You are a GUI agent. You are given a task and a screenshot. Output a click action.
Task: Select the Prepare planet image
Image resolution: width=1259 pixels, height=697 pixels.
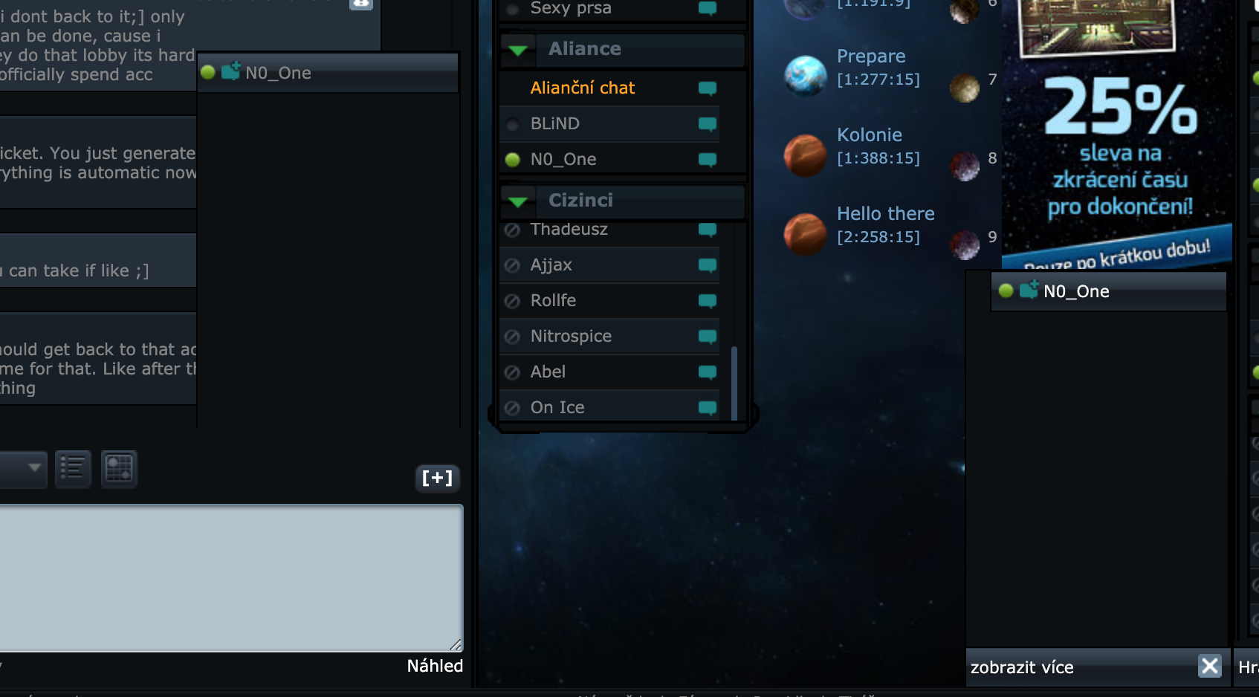[x=806, y=76]
